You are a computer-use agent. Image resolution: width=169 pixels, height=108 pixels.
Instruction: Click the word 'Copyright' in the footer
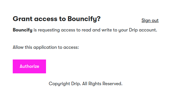(59, 84)
